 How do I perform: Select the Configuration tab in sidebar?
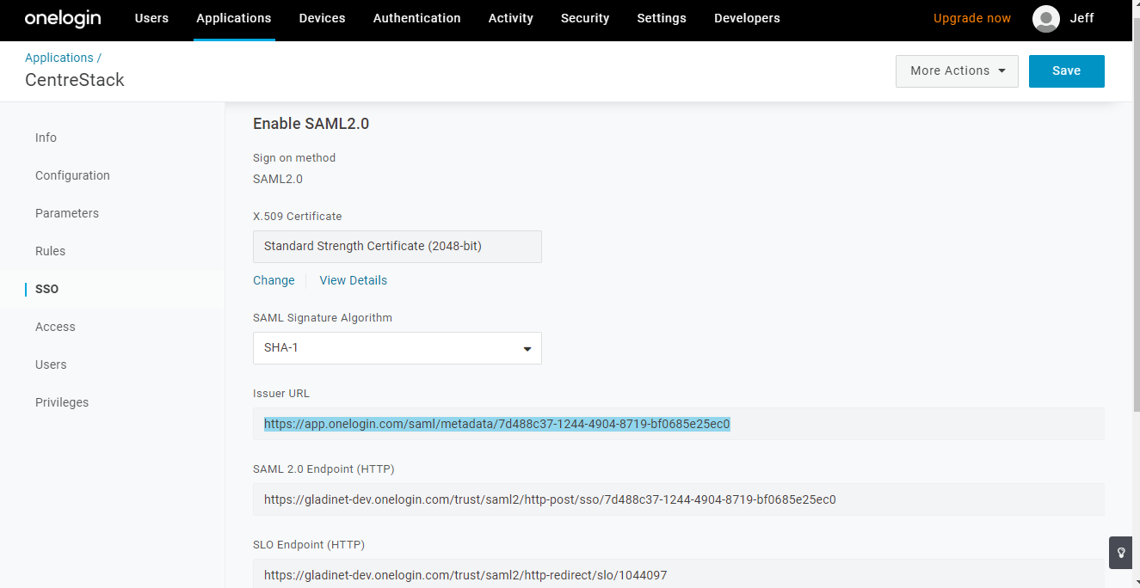coord(72,175)
